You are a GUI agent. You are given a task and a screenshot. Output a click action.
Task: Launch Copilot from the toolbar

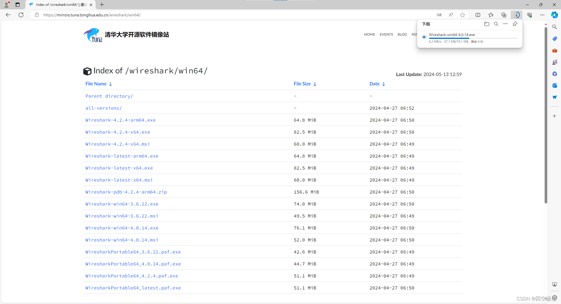point(554,15)
